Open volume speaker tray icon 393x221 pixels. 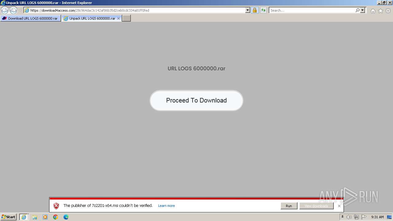coord(349,217)
